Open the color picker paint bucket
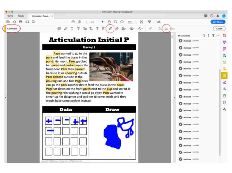 160,29
